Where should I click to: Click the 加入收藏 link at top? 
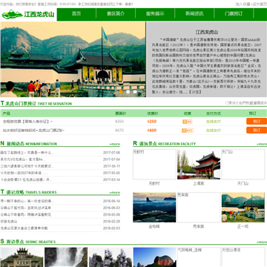(x=243, y=4)
